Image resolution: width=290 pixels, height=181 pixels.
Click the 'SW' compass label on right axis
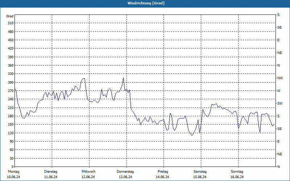(x=280, y=104)
